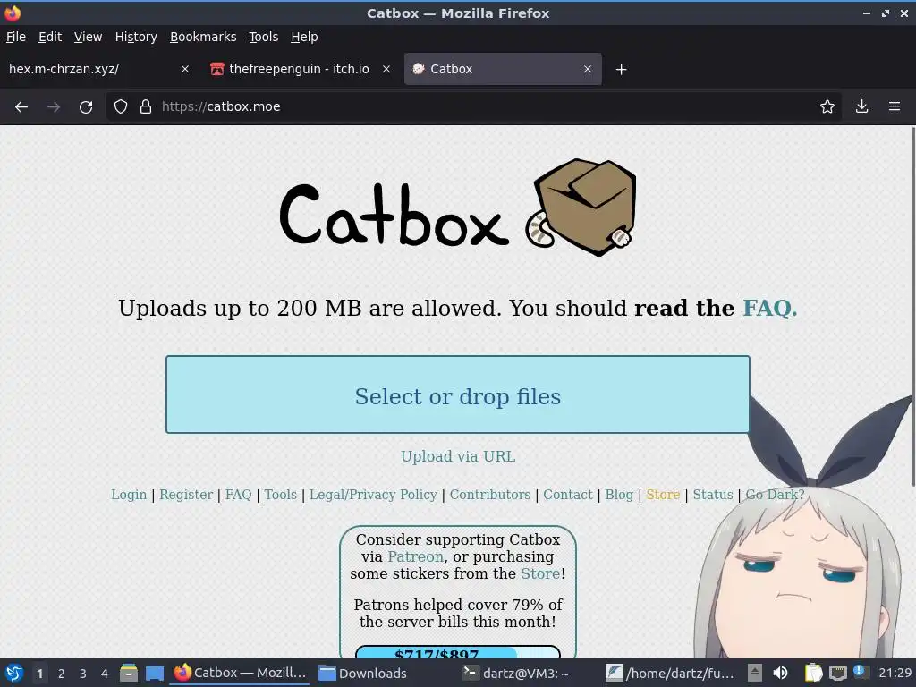This screenshot has width=916, height=687.
Task: Open the Firefox downloads panel
Action: click(x=861, y=107)
